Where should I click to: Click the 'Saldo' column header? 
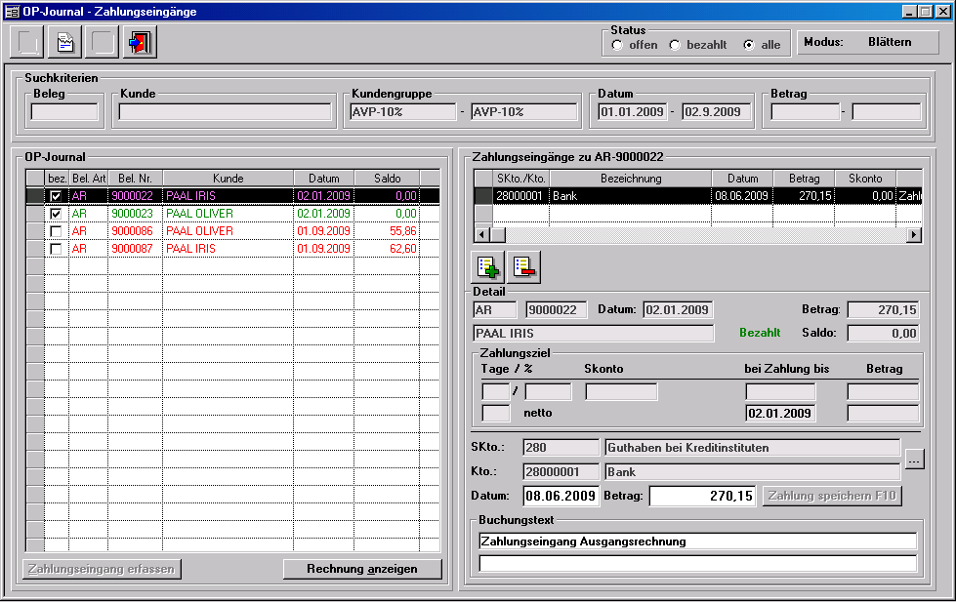(387, 179)
